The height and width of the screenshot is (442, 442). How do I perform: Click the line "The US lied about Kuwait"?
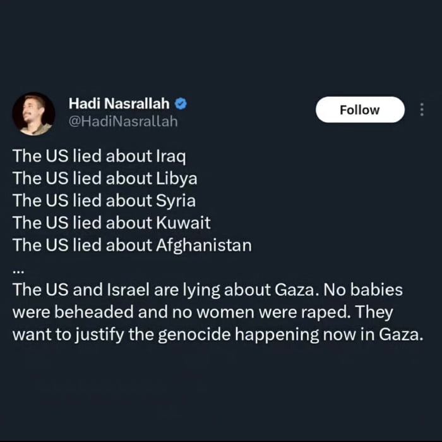click(111, 223)
